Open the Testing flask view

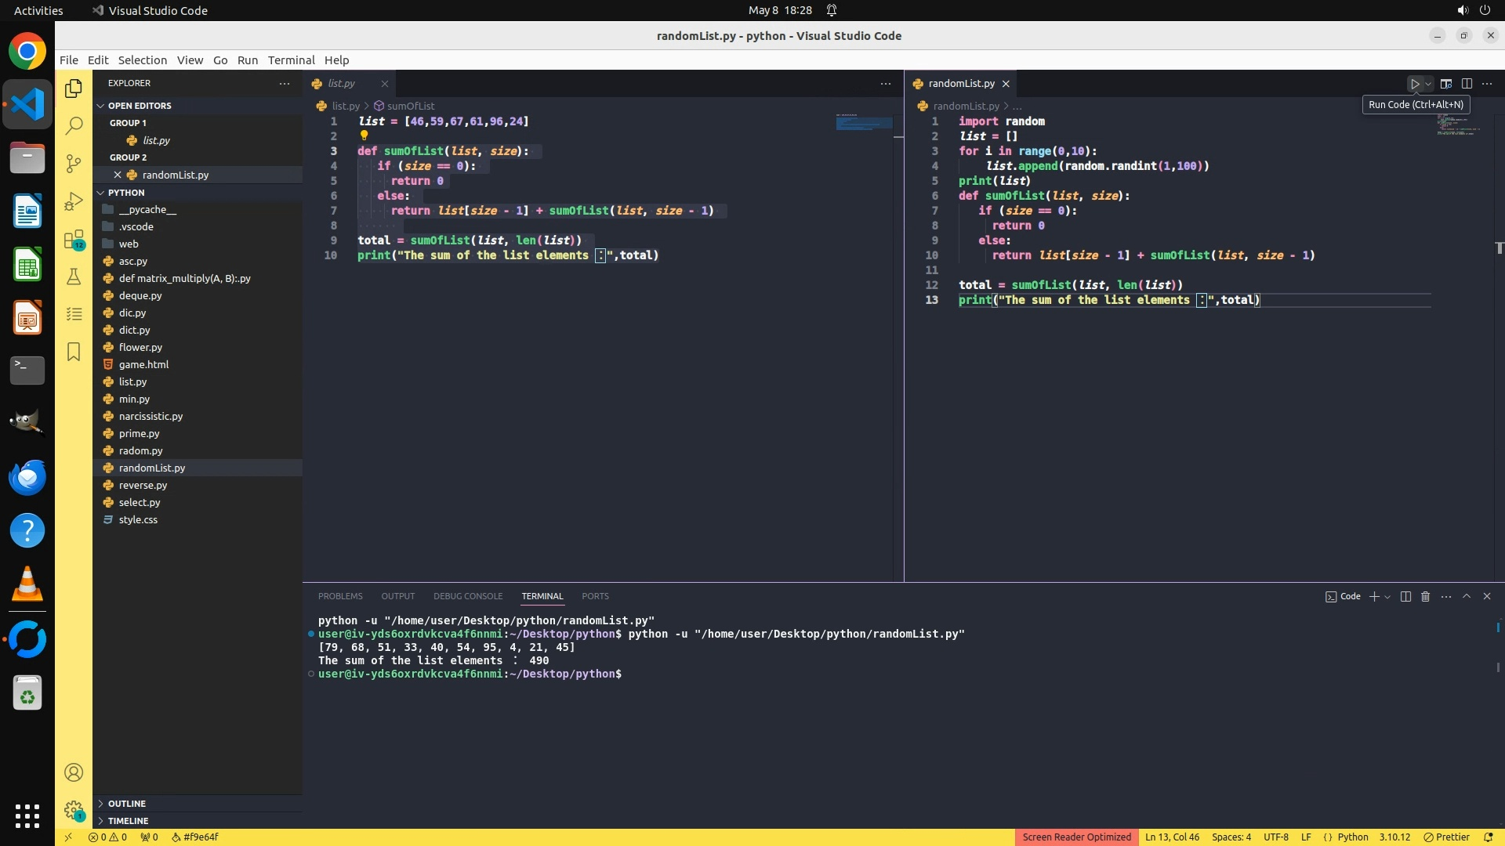click(x=74, y=277)
